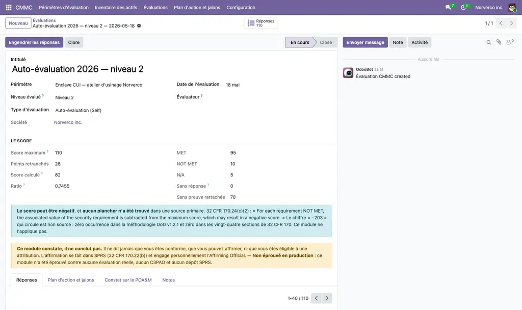Screen dimensions: 522x310
Task: Click Envoyer message button
Action: [x=365, y=42]
